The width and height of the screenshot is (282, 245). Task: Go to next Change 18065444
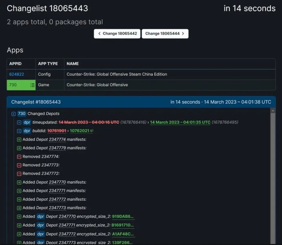[165, 33]
